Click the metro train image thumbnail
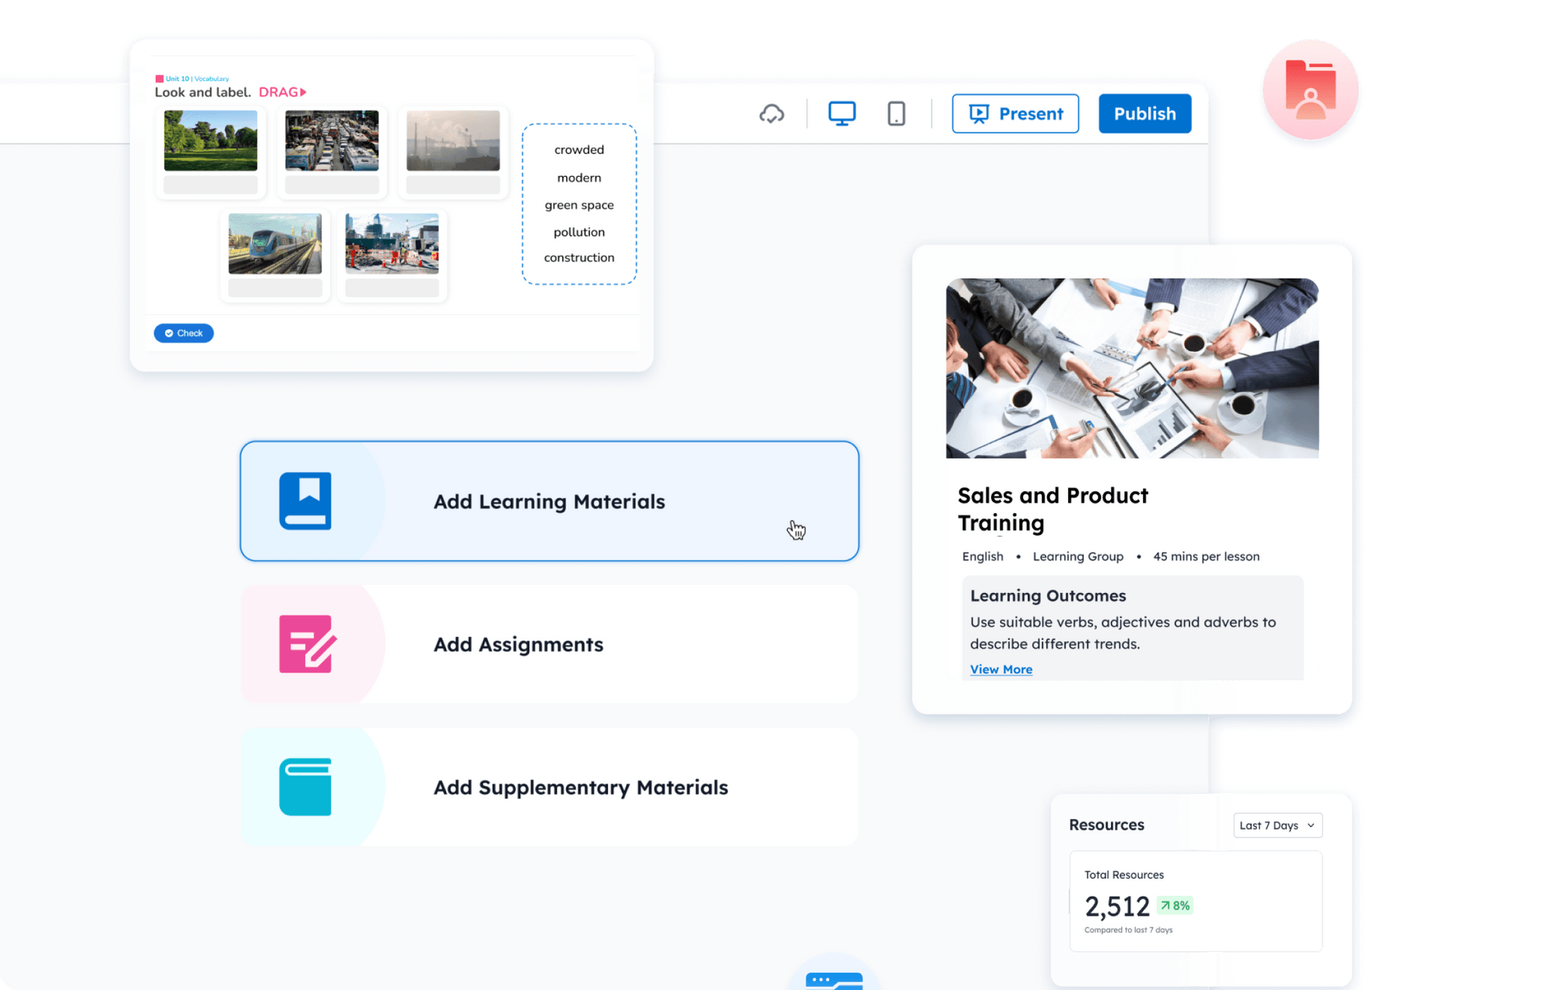Viewport: 1557px width, 990px height. (x=275, y=244)
